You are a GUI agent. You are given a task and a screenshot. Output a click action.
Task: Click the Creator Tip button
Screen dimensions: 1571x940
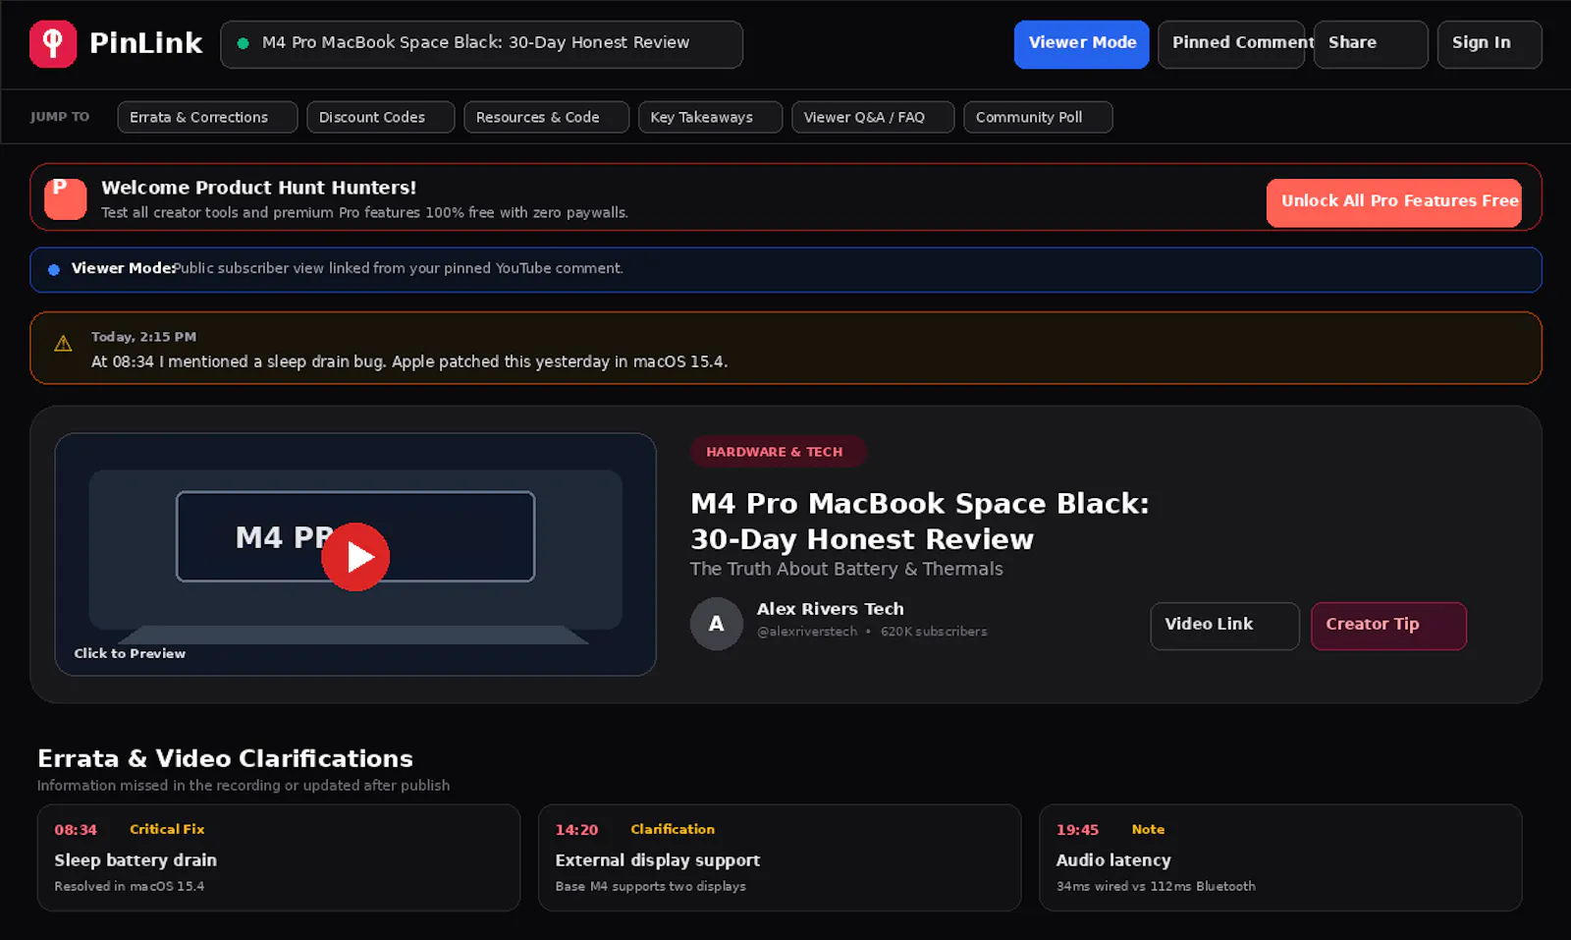click(x=1389, y=626)
